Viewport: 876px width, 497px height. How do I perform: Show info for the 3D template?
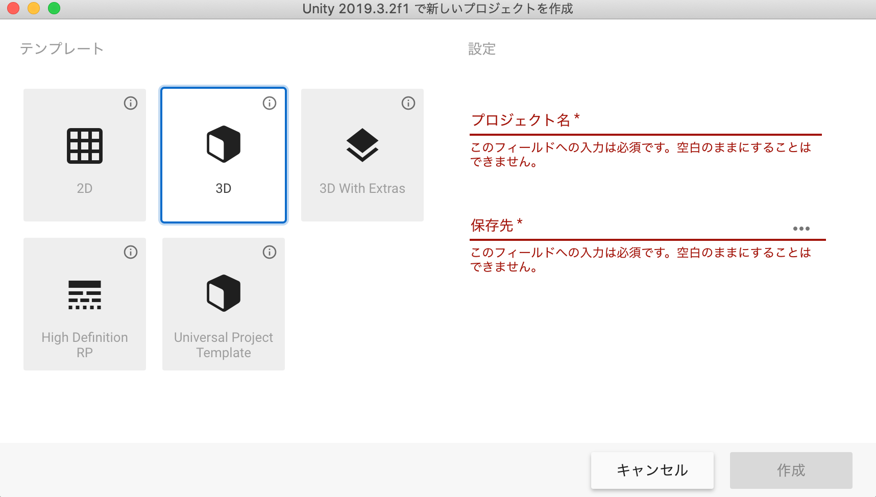[x=270, y=103]
